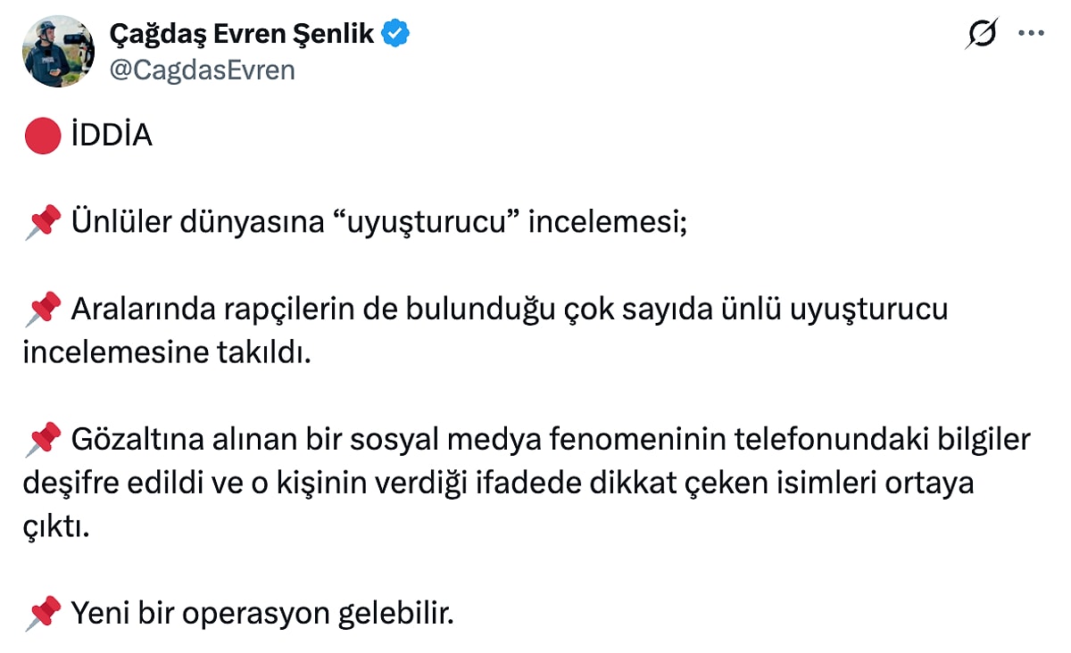Click the sentence "Yeni bir operasyon gelebilir."

(x=262, y=614)
